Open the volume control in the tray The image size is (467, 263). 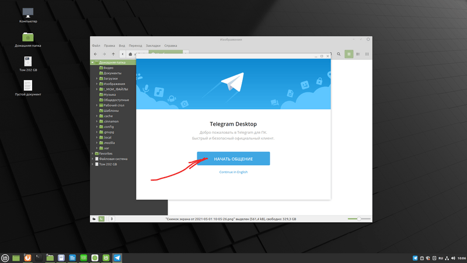[x=454, y=258]
